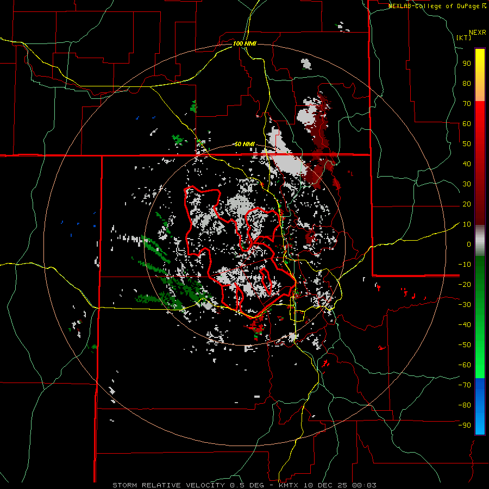Click the 'NEXR' label above color scale
Viewport: 489px width, 489px height.
pos(478,33)
